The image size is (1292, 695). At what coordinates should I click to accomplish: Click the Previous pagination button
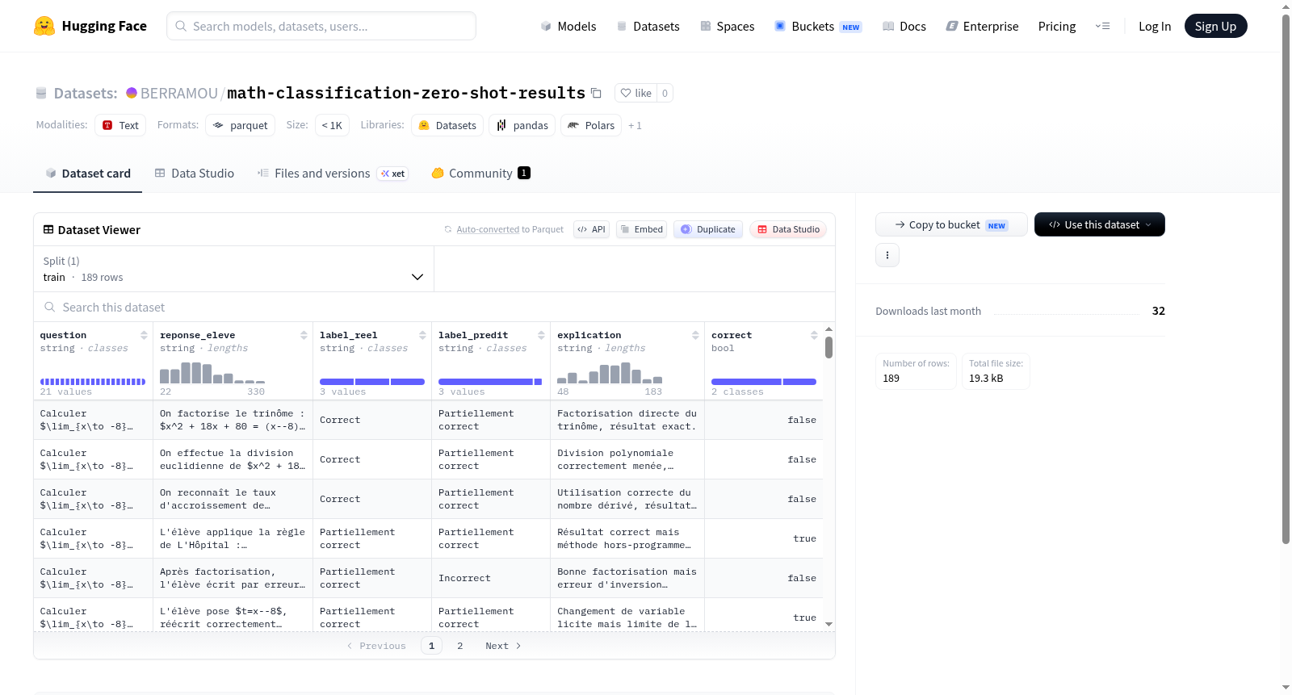(x=376, y=646)
